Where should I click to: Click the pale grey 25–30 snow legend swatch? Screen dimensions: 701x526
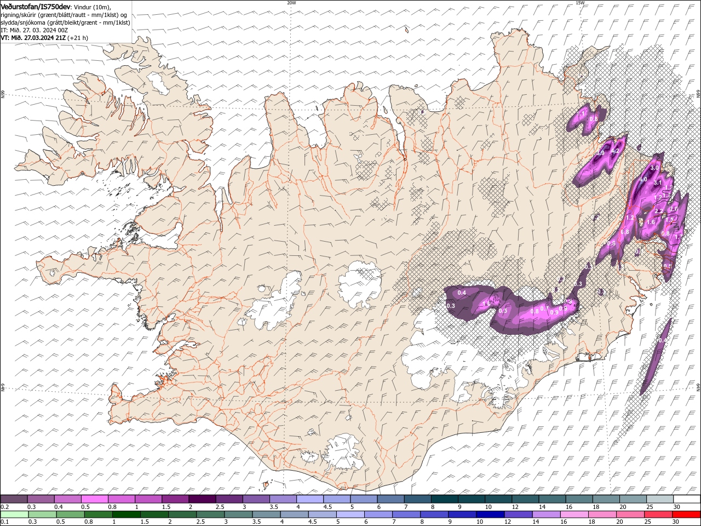pyautogui.click(x=660, y=499)
